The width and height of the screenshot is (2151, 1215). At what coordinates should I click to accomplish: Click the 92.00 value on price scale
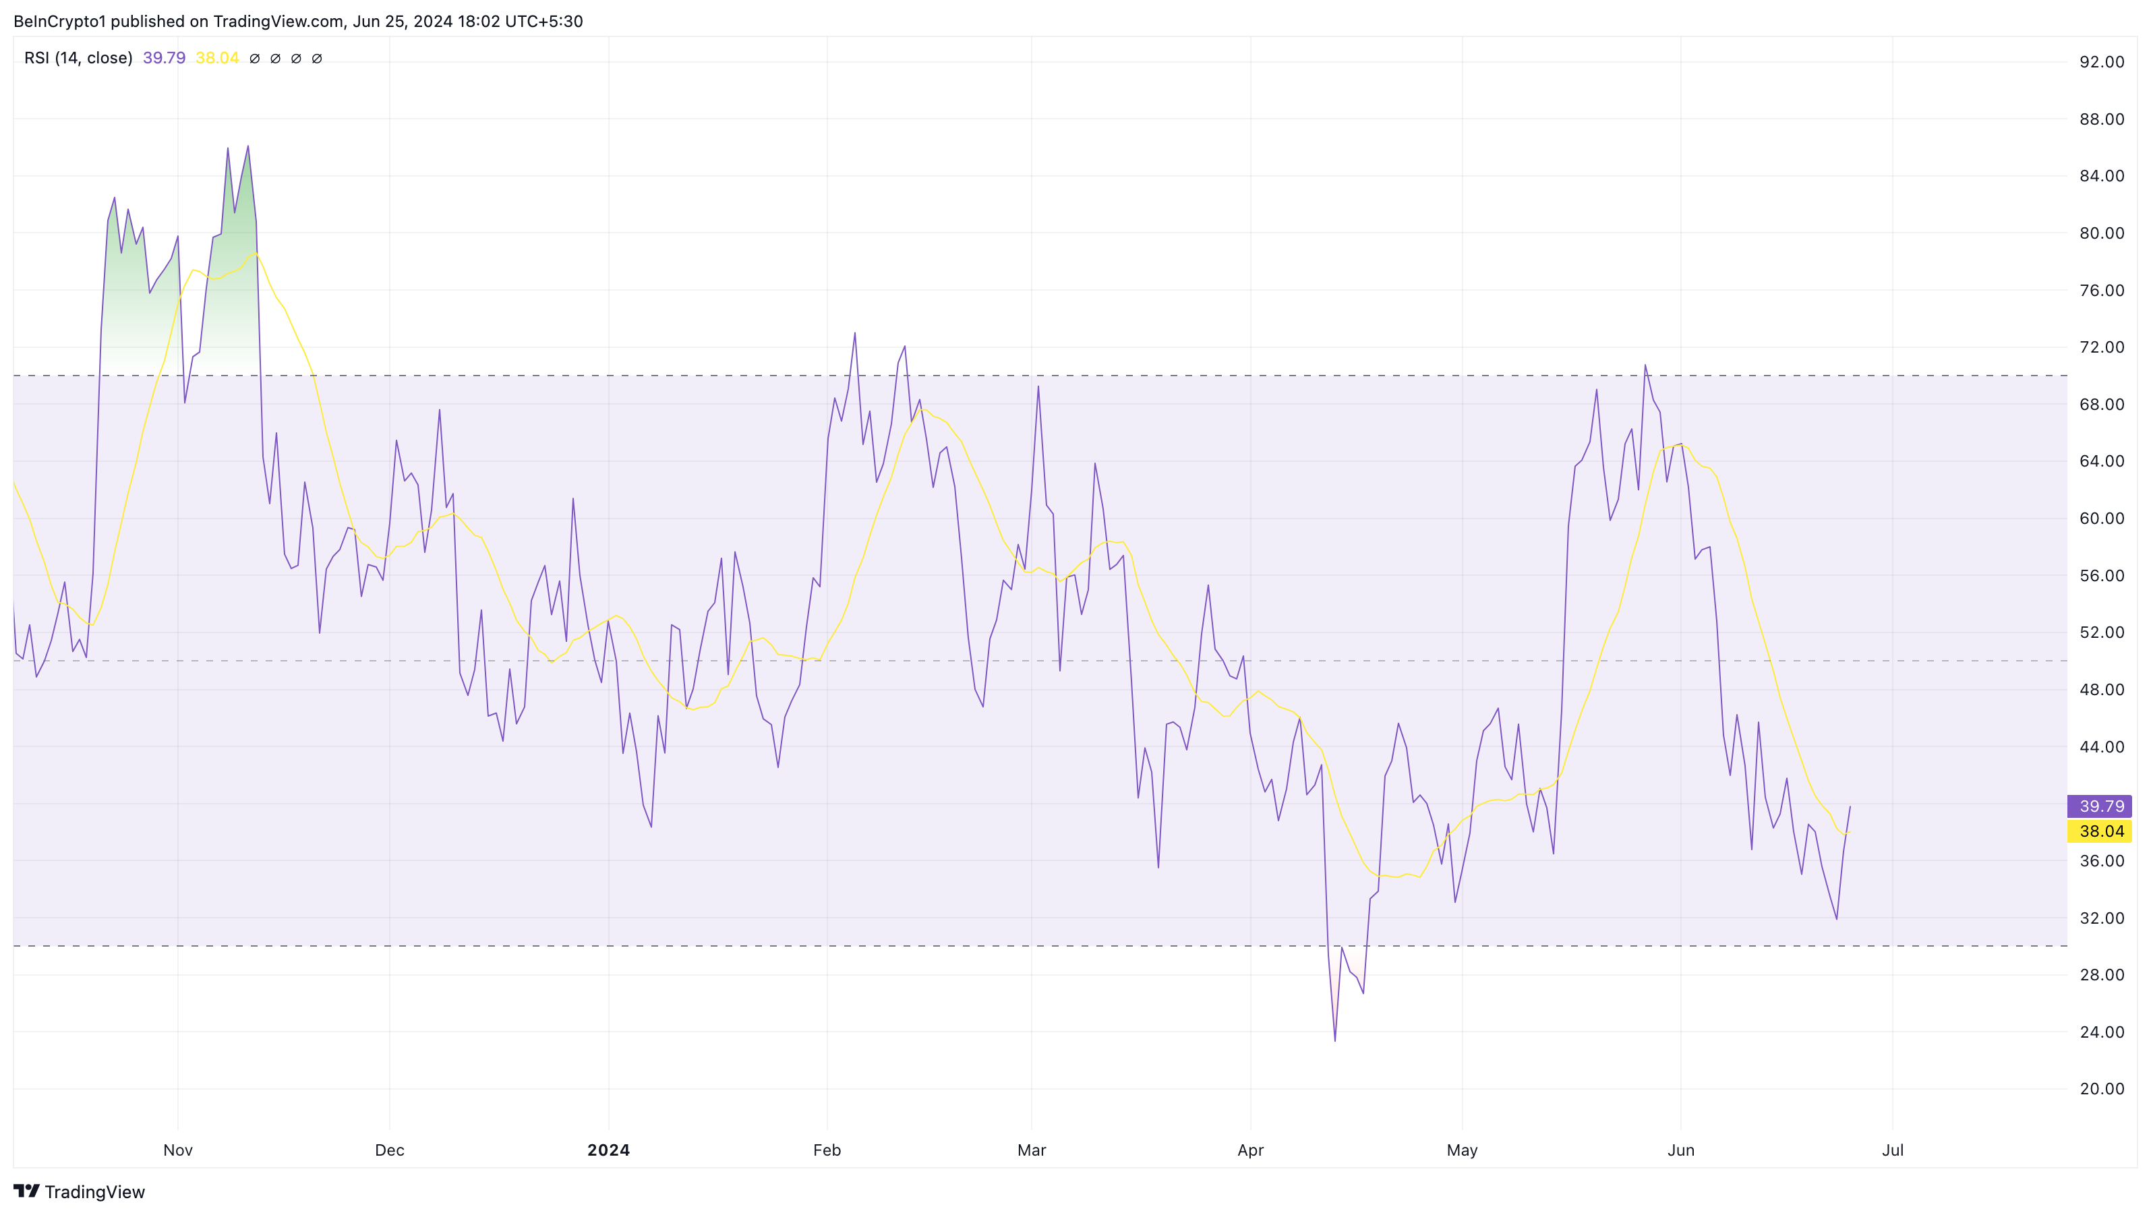click(2101, 62)
